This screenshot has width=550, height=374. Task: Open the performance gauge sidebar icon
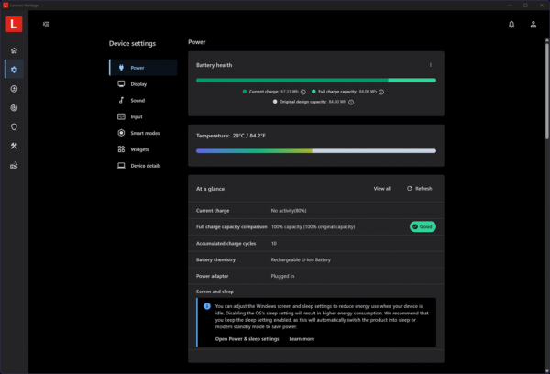coord(14,108)
